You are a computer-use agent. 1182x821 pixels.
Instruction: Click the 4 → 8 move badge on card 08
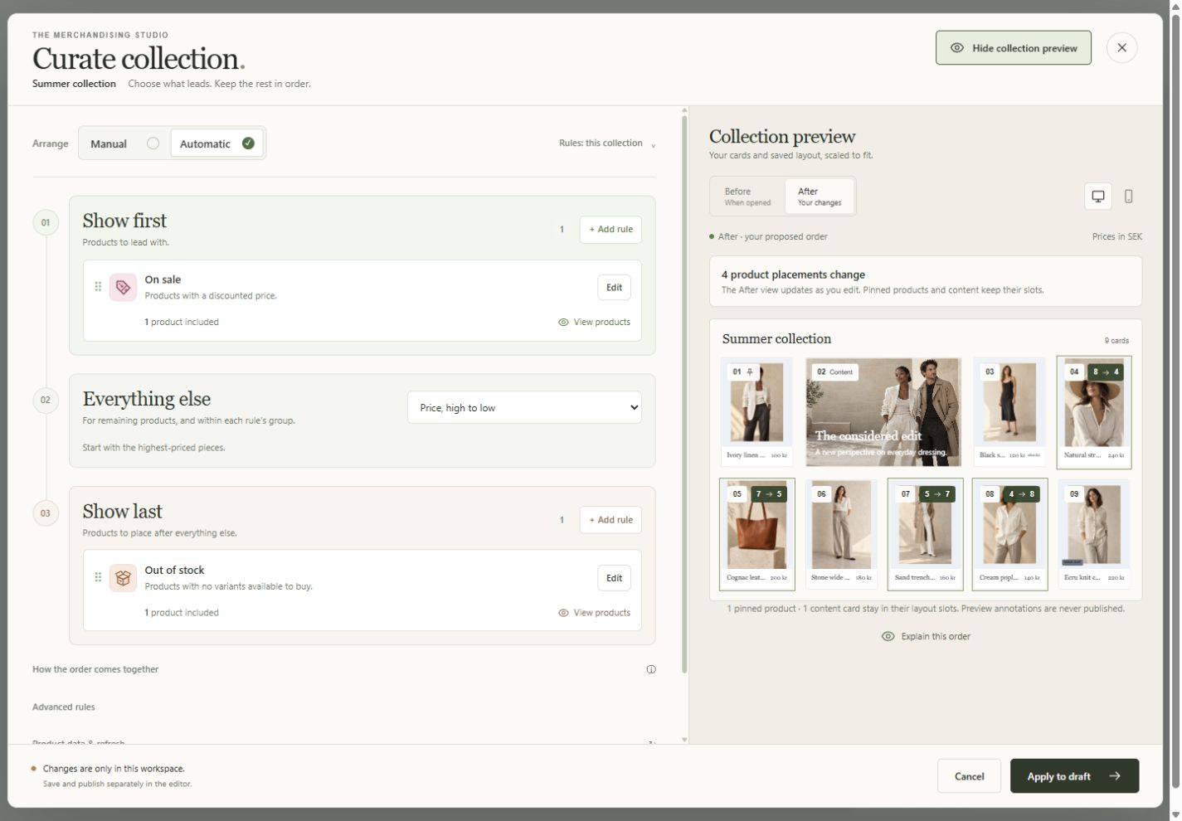(1021, 493)
